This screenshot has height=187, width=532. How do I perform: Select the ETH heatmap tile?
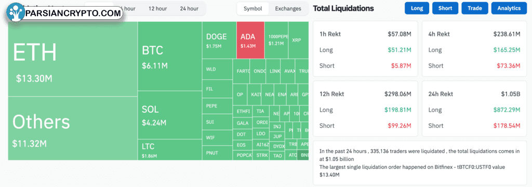point(73,59)
